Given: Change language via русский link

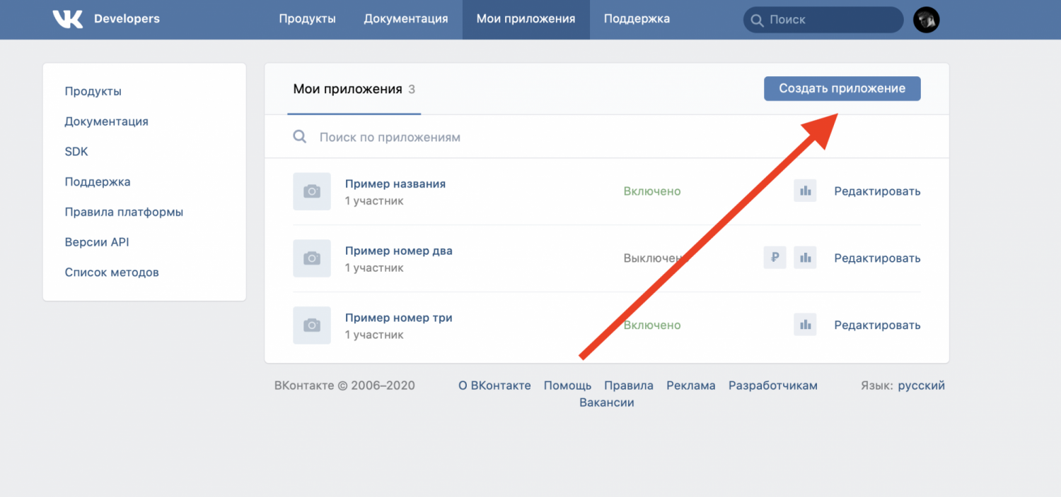Looking at the screenshot, I should [921, 385].
